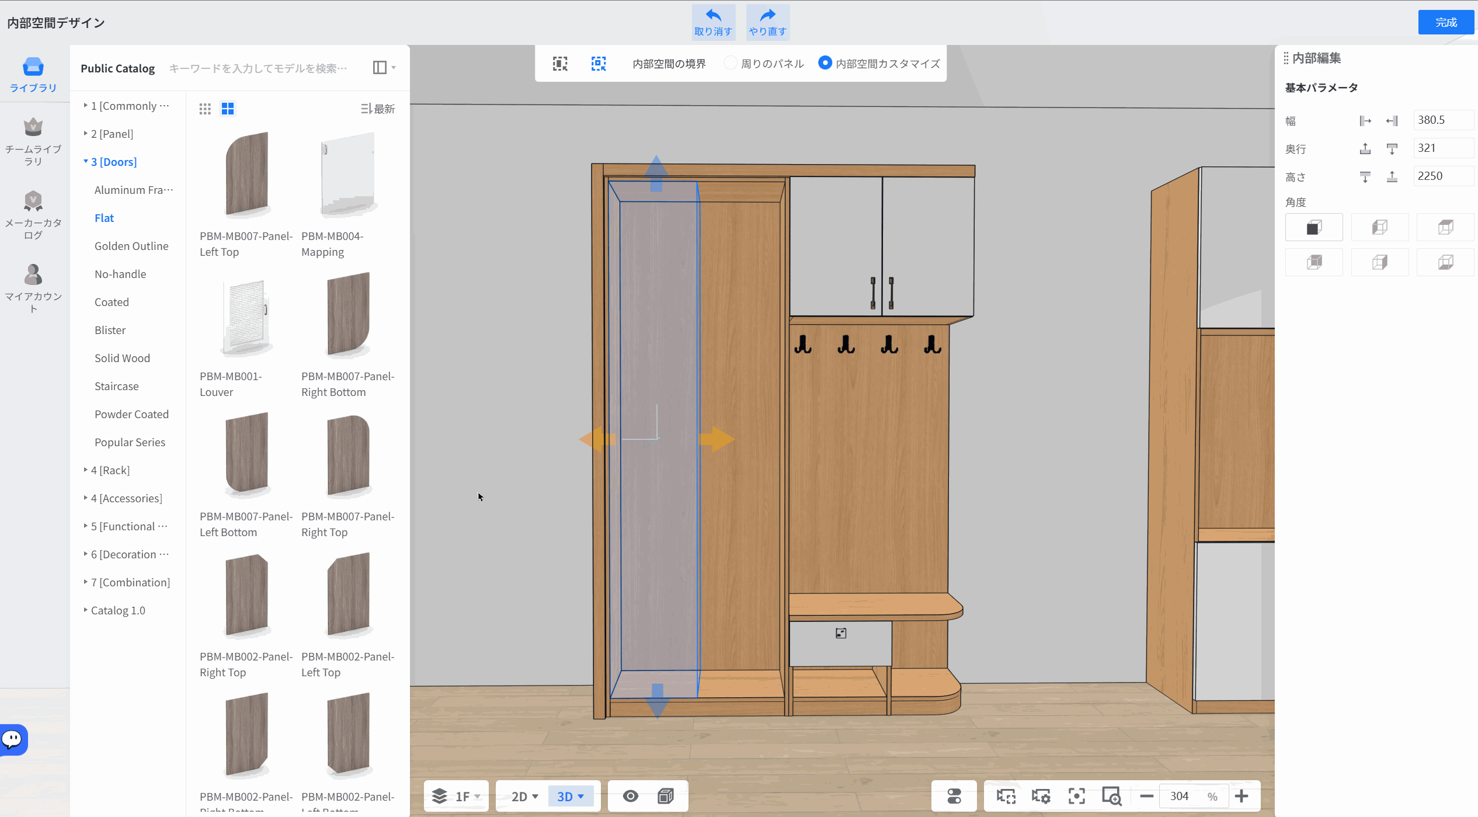Select the top-right cube angle preset
1478x817 pixels.
click(1446, 227)
